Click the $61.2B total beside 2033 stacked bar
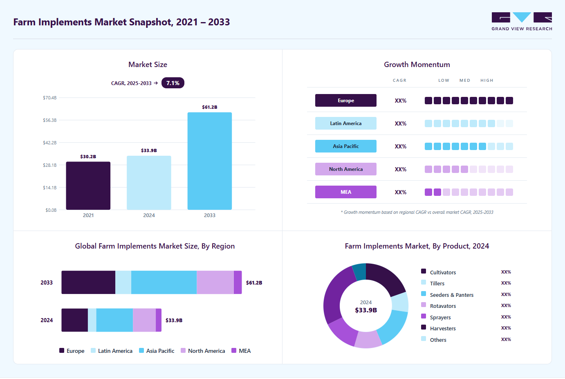The height and width of the screenshot is (379, 565). 254,283
